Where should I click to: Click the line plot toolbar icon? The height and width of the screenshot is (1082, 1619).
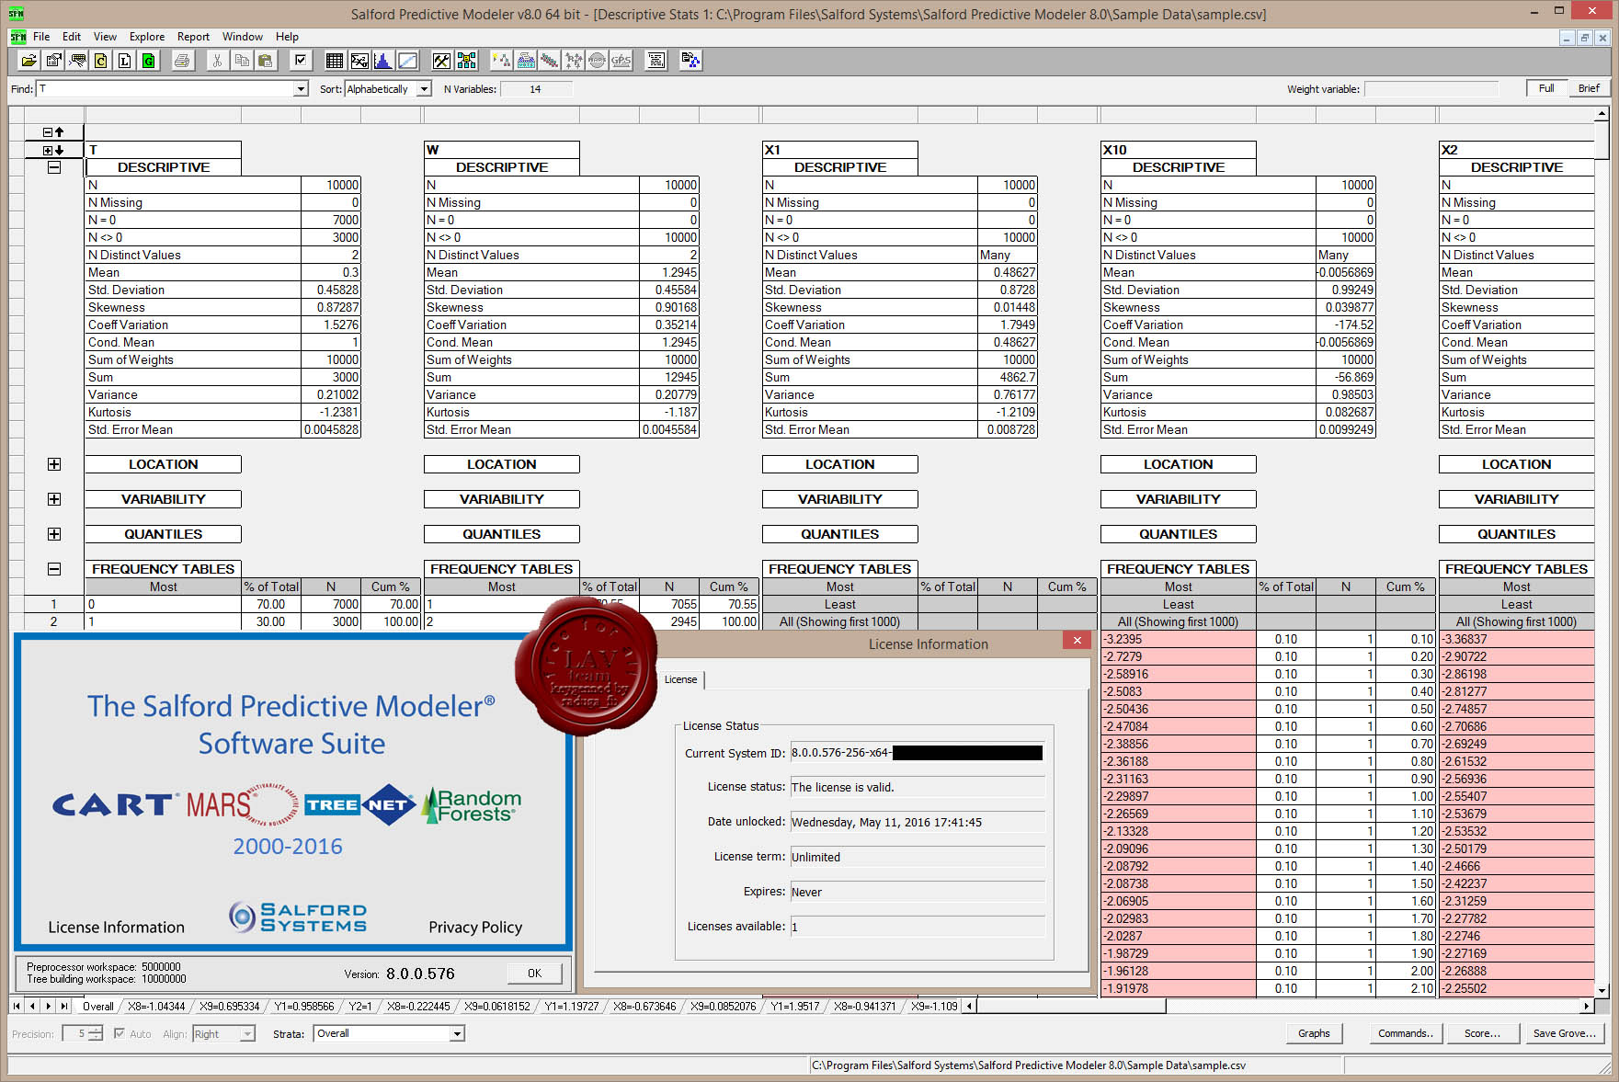[407, 61]
